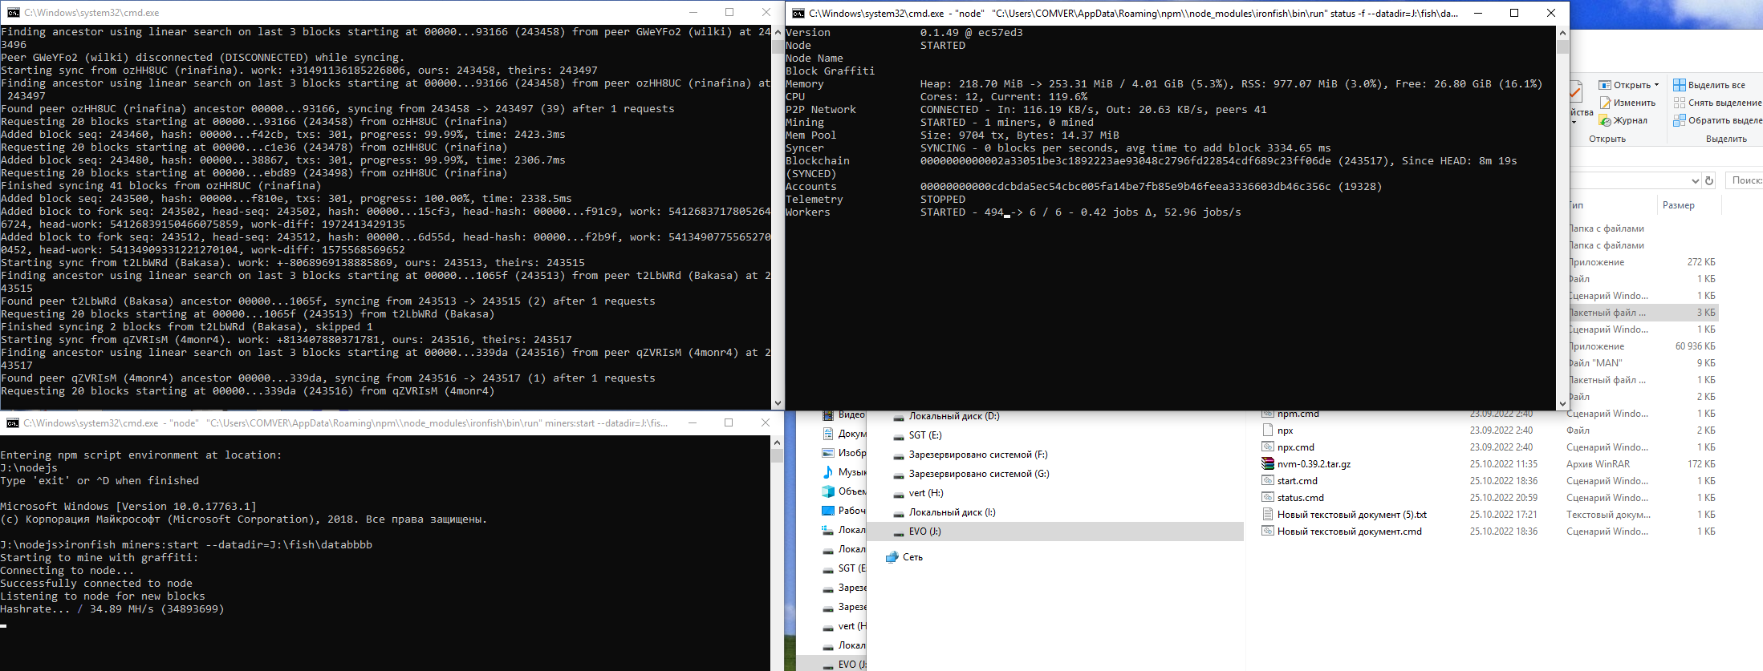This screenshot has height=671, width=1763.
Task: Click the 272 КБ size cell
Action: click(1701, 262)
